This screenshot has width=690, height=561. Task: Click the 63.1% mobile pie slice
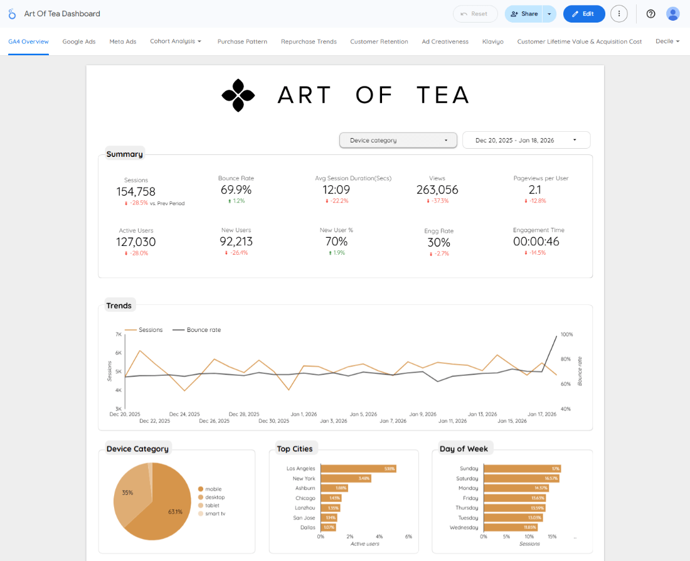point(169,506)
